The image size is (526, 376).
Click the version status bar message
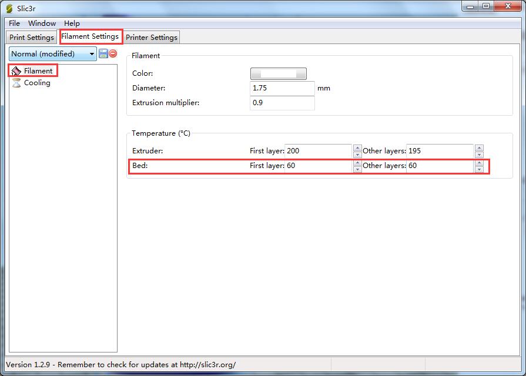point(120,365)
